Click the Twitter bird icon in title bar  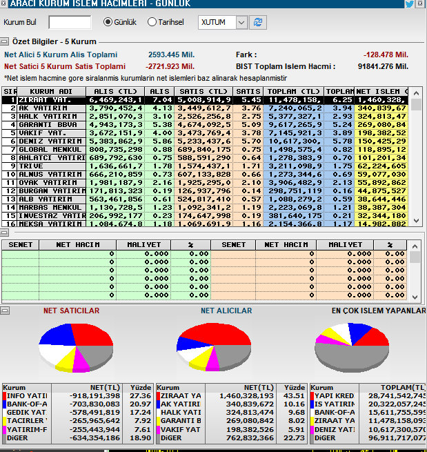409,3
